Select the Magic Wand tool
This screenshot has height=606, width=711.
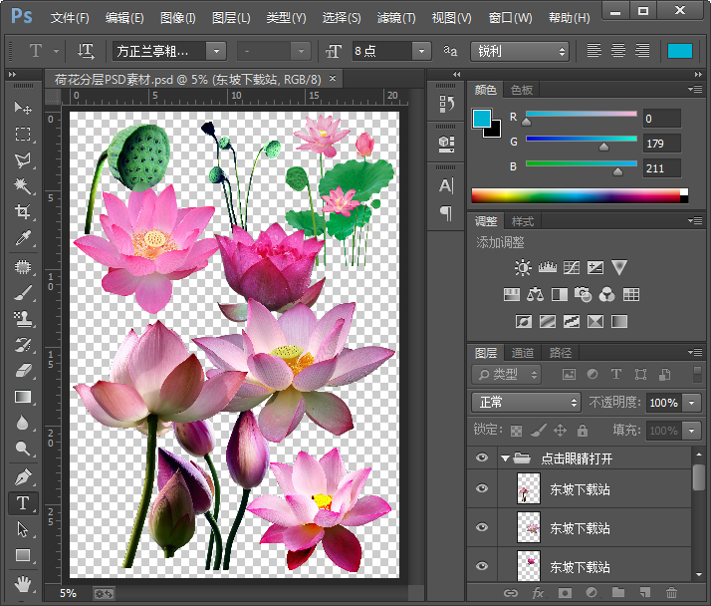[x=22, y=186]
